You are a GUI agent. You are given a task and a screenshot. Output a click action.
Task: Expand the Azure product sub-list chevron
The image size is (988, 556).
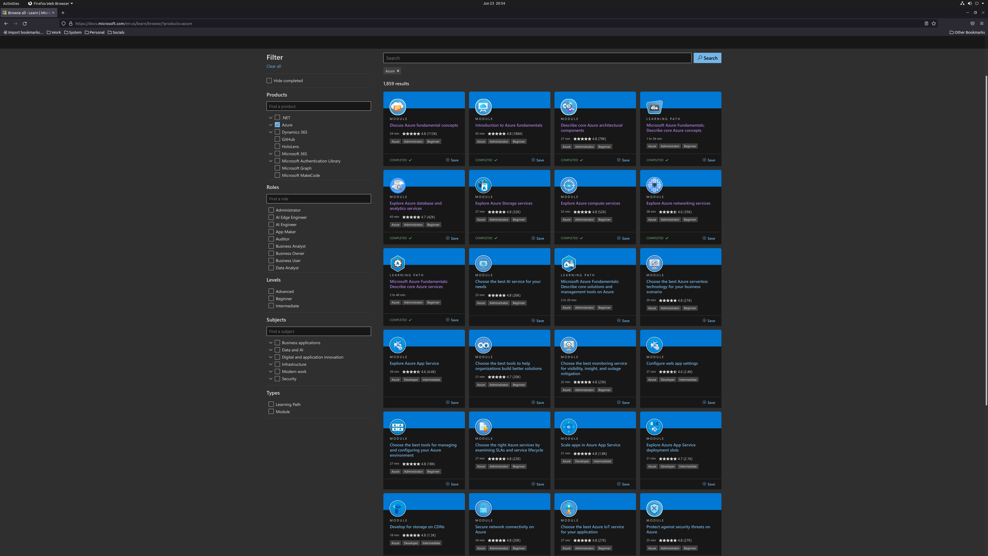tap(270, 125)
